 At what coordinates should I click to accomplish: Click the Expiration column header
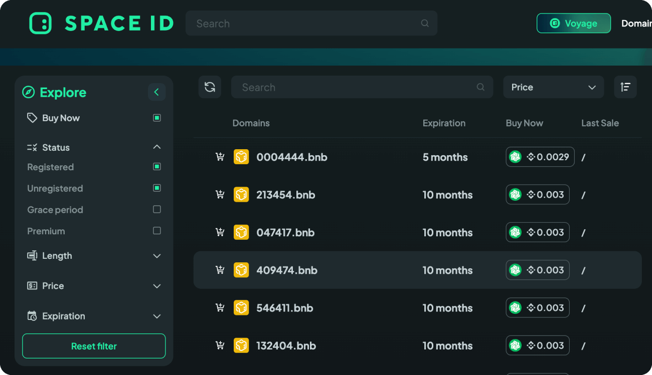click(x=444, y=123)
